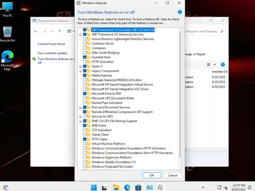Open the recent locations dropdown chevron
This screenshot has width=255, height=191.
point(52,31)
